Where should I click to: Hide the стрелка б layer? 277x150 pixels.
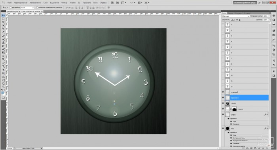[223, 92]
